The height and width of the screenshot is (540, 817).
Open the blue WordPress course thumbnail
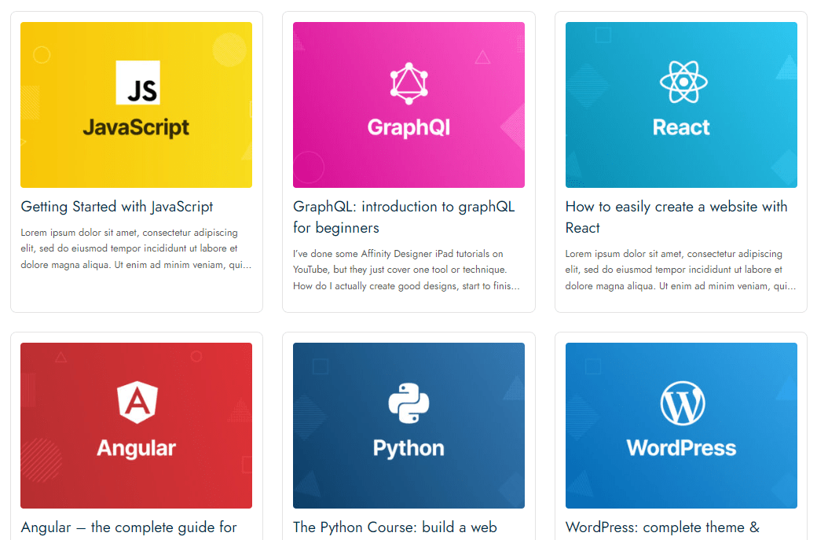(x=681, y=479)
